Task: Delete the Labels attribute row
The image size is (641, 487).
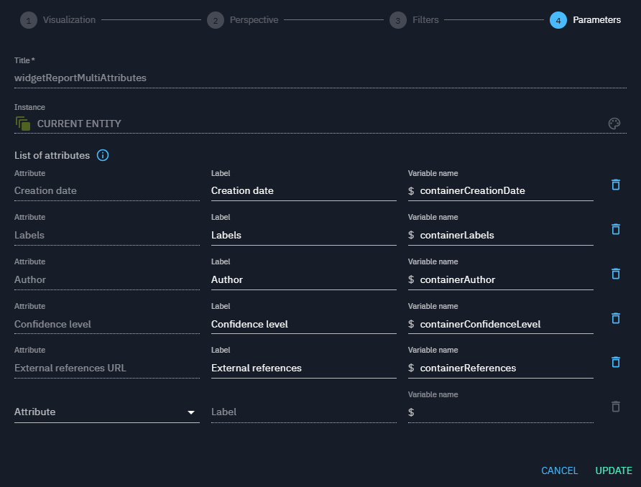Action: click(615, 229)
